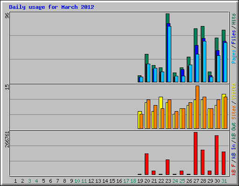Image resolution: width=239 pixels, height=186 pixels.
Task: Click day 27 on the x-axis
Action: pyautogui.click(x=196, y=181)
